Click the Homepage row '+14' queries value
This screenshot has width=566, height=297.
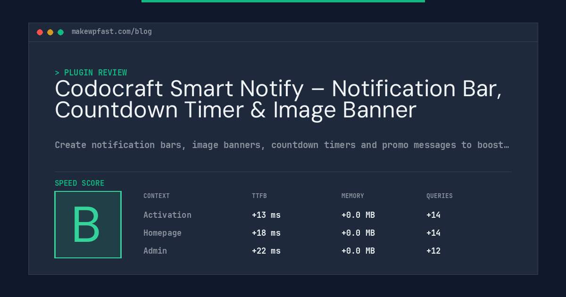tap(433, 233)
